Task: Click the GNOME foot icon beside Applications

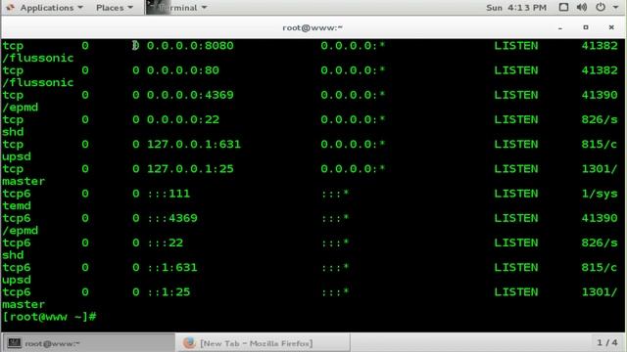Action: [x=11, y=8]
